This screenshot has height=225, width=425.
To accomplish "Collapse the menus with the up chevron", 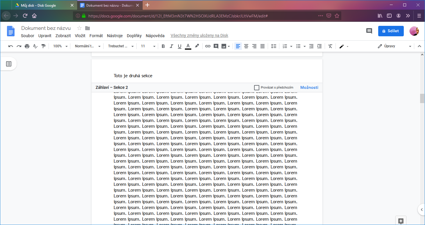I will click(419, 46).
